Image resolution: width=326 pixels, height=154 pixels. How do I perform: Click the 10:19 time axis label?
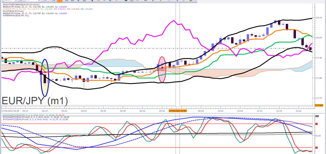click(x=279, y=111)
